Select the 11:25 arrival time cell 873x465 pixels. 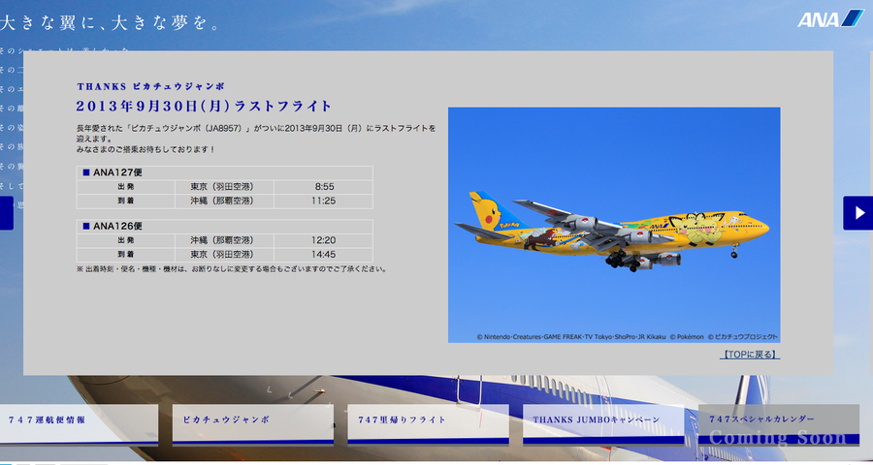tap(323, 201)
